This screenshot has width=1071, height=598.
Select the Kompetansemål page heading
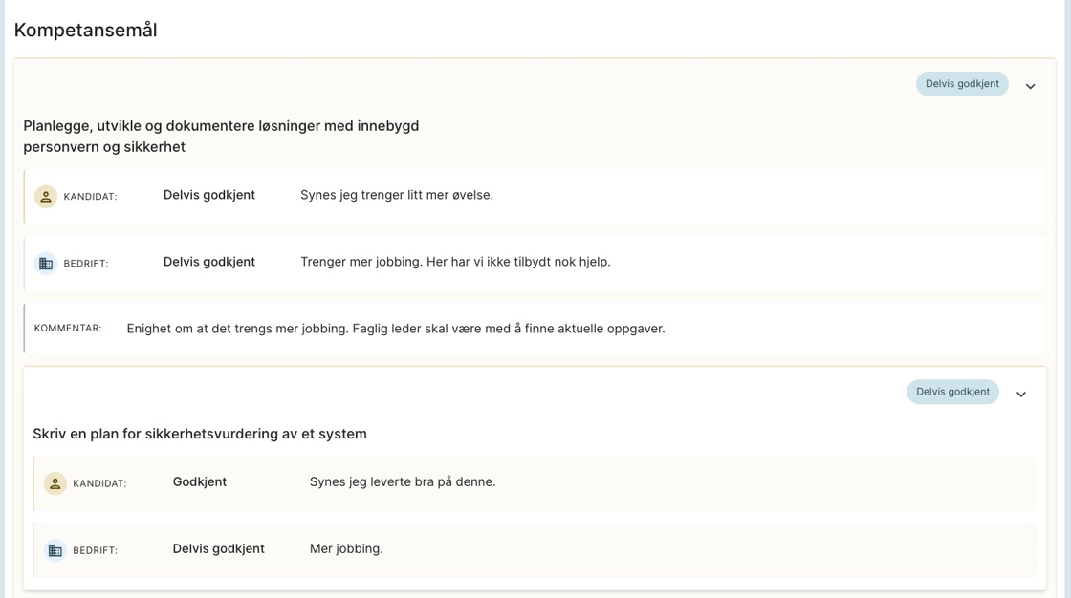85,30
